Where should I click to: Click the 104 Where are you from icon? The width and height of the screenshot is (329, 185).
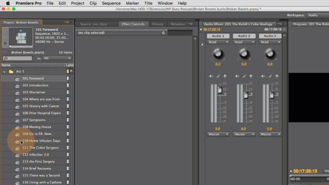[x=17, y=99]
